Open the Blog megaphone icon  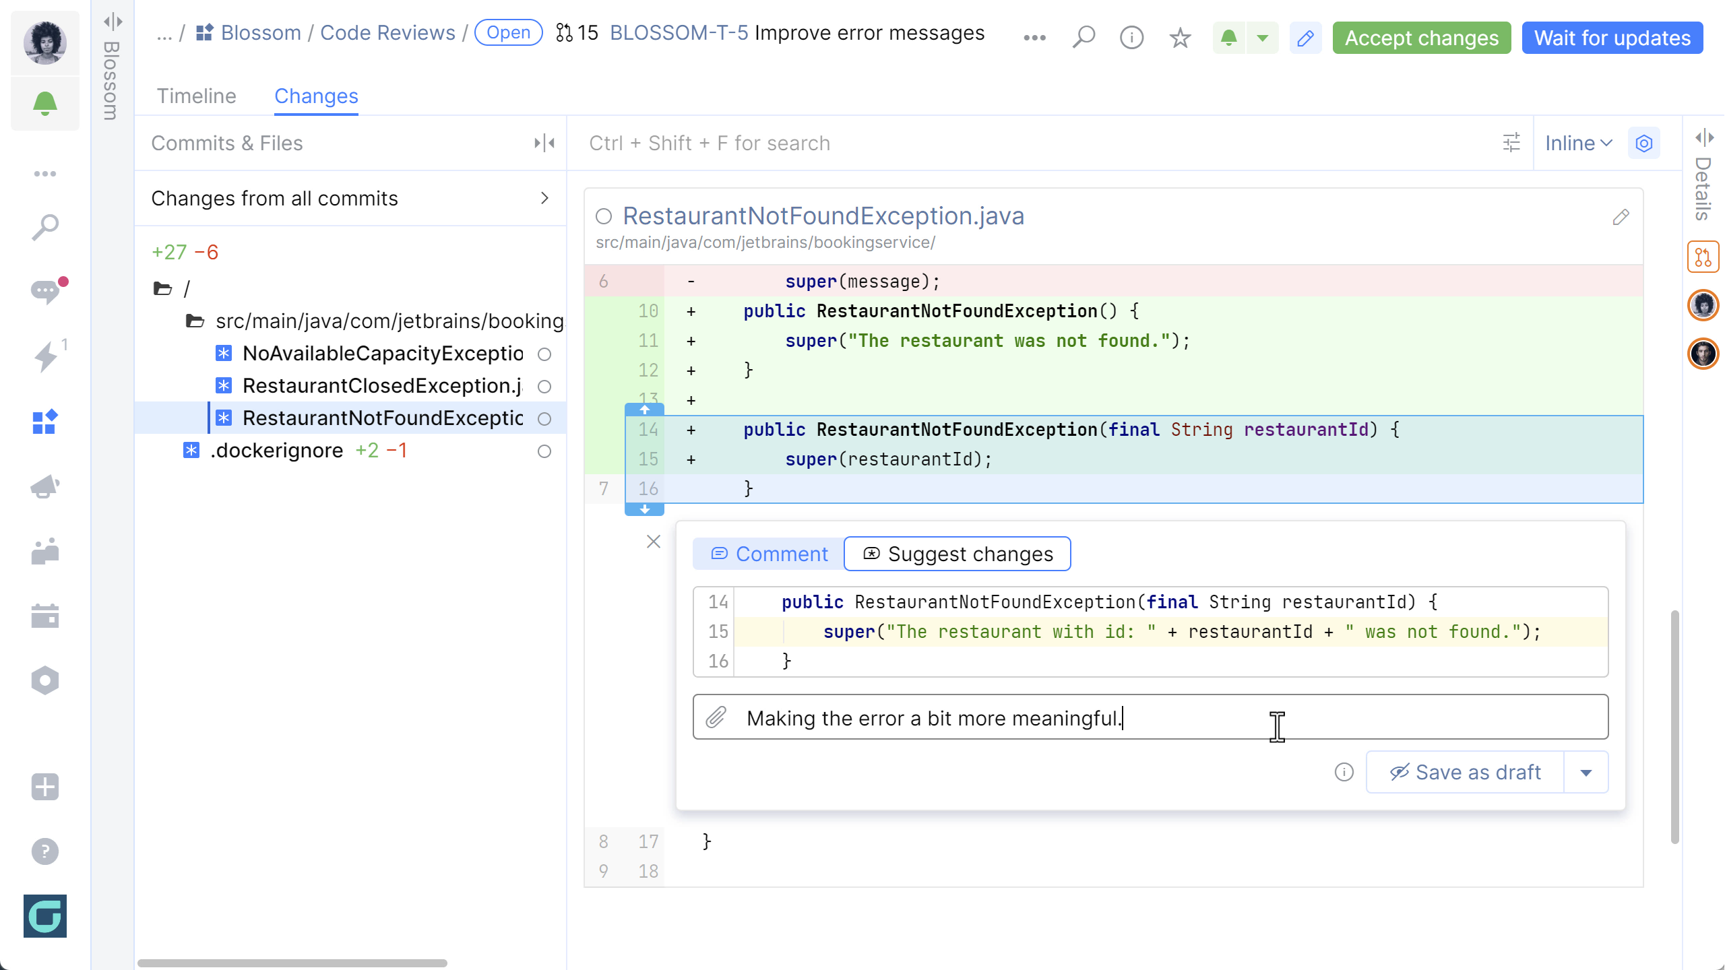[x=45, y=486]
